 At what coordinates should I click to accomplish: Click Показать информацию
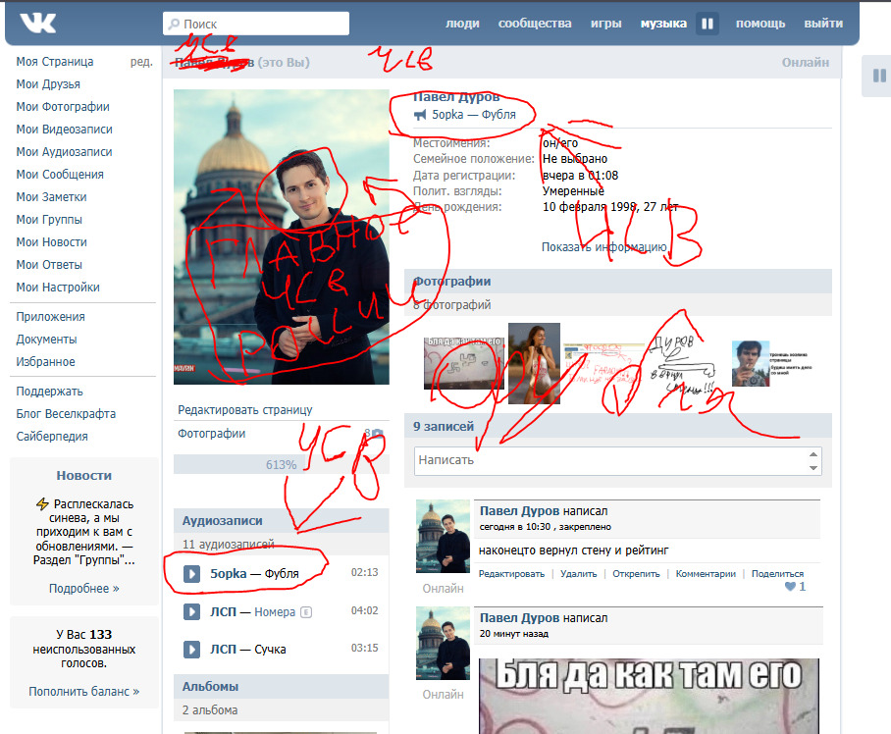point(604,247)
